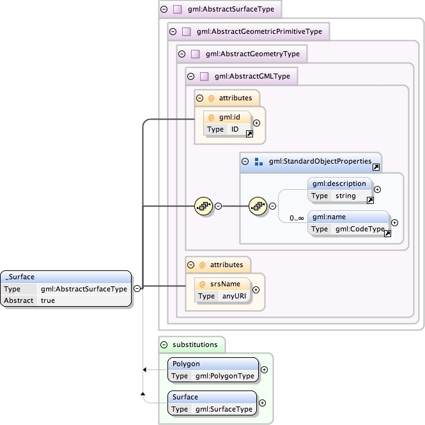Select the Polygon element header

click(x=213, y=364)
